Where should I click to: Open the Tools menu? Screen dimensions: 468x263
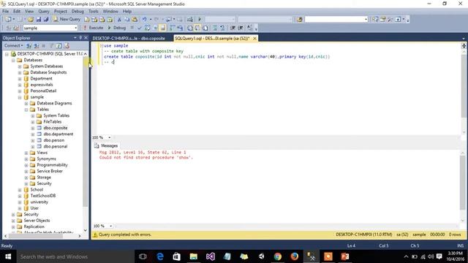point(94,12)
